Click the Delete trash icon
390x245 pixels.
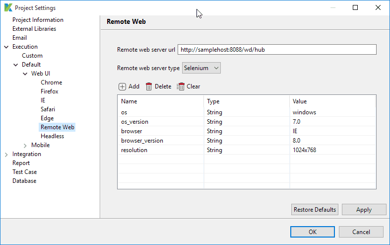(149, 86)
